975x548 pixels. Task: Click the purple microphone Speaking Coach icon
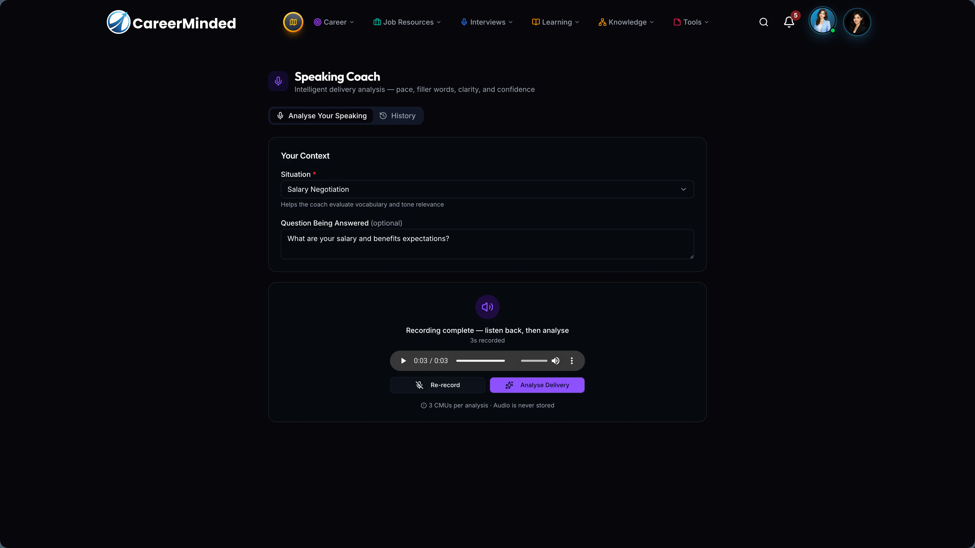(278, 81)
